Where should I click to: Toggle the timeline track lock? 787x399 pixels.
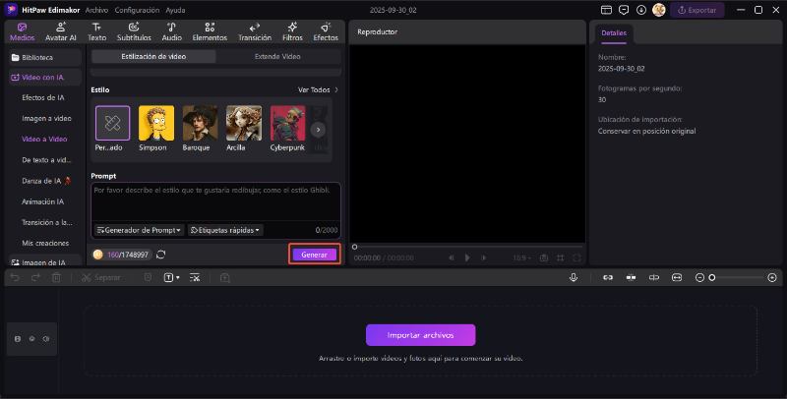17,338
